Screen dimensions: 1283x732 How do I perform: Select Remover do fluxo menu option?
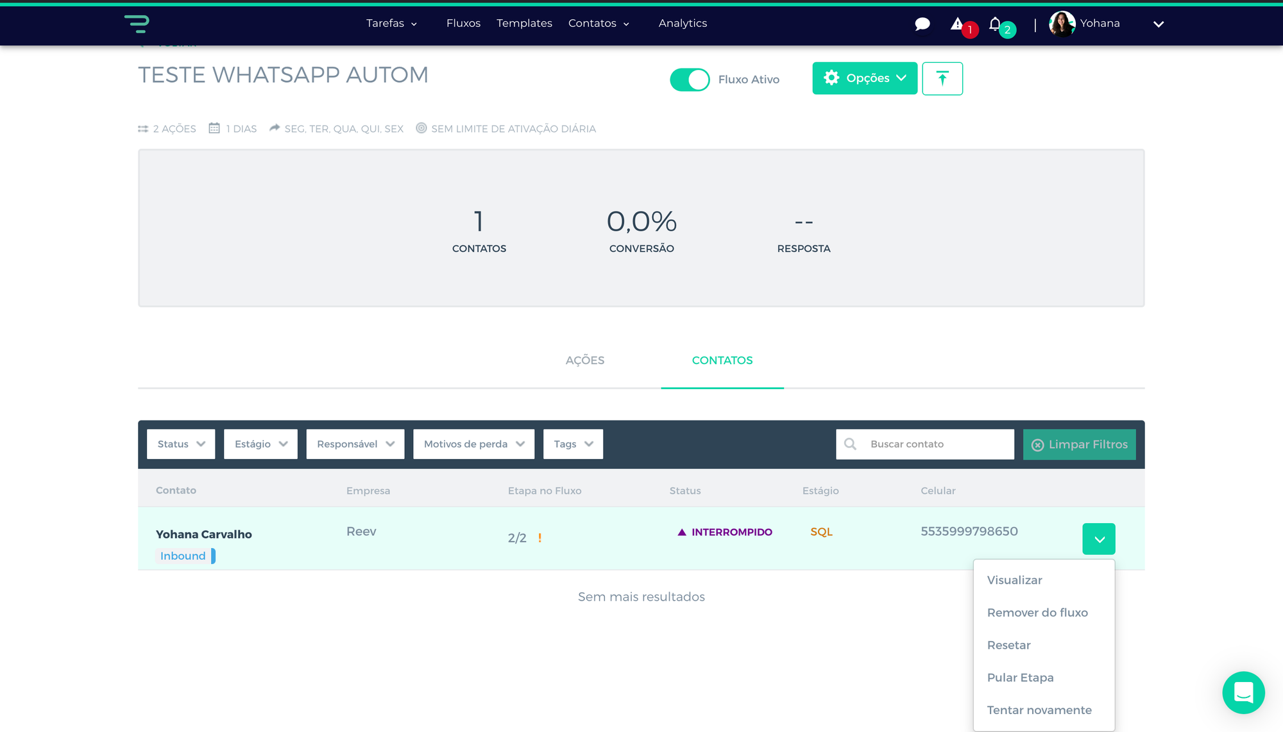coord(1037,613)
